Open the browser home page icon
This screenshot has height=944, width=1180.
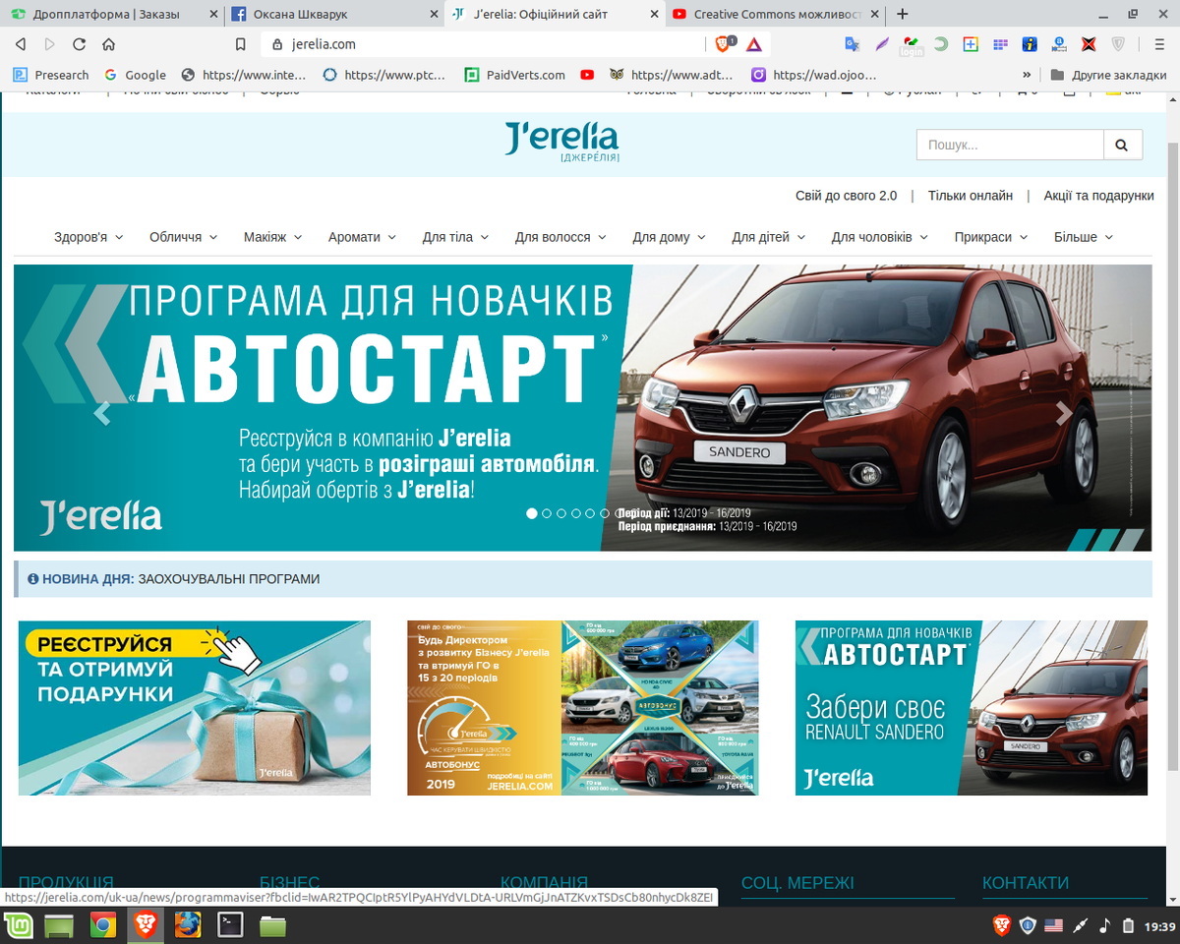(108, 44)
